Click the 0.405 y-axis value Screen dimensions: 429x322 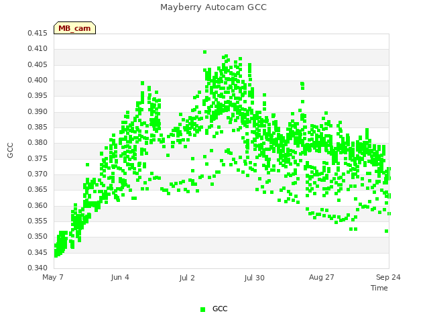(x=38, y=64)
